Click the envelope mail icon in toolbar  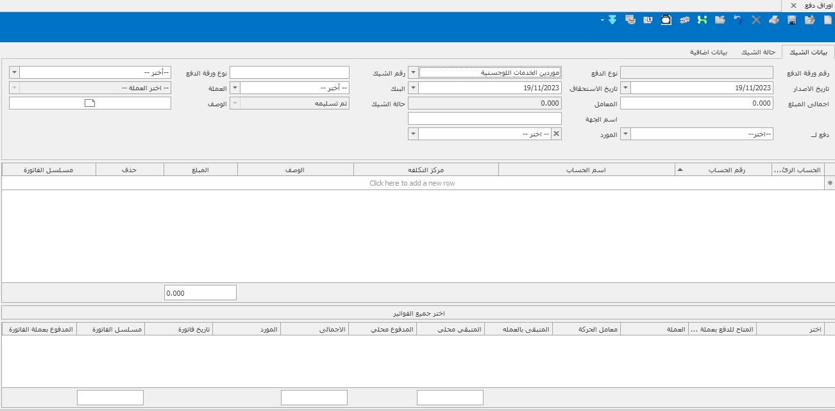(648, 20)
